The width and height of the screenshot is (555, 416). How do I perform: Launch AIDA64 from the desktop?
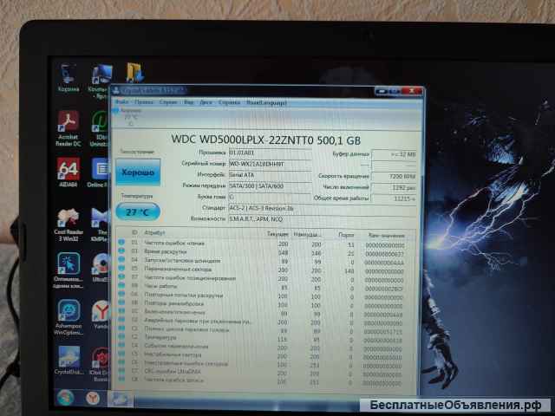click(69, 170)
